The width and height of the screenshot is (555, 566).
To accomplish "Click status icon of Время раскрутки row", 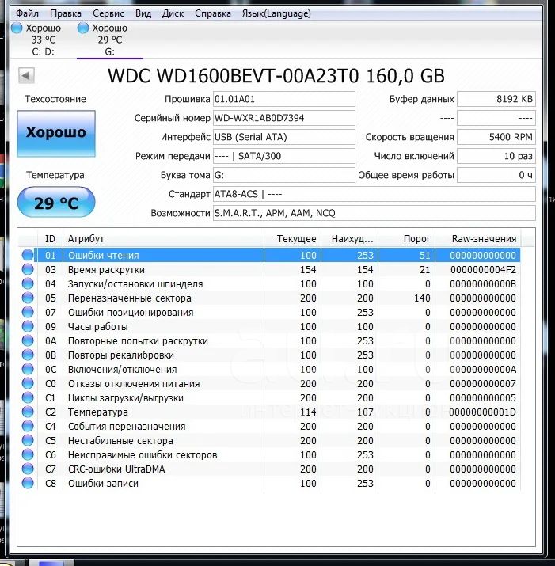I will click(x=28, y=269).
